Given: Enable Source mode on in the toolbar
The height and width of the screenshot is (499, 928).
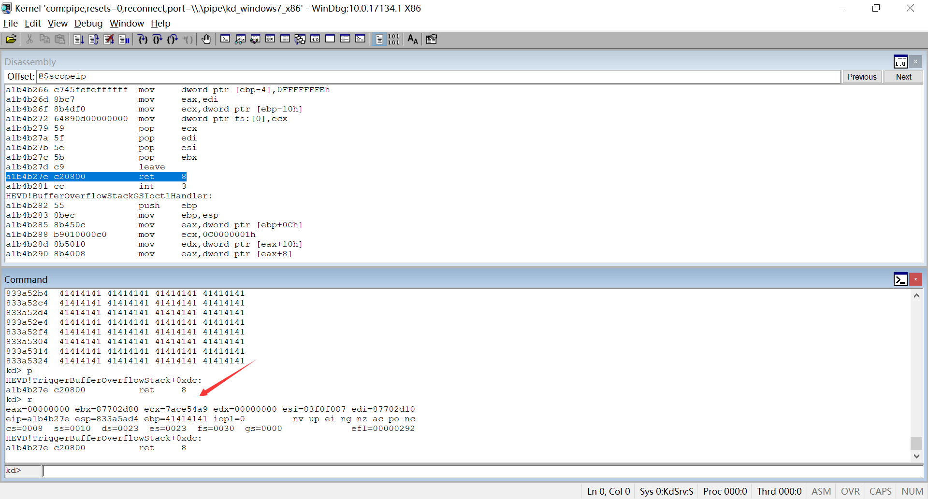Looking at the screenshot, I should (x=379, y=39).
